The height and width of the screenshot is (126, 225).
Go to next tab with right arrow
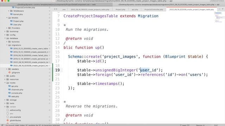[57, 9]
